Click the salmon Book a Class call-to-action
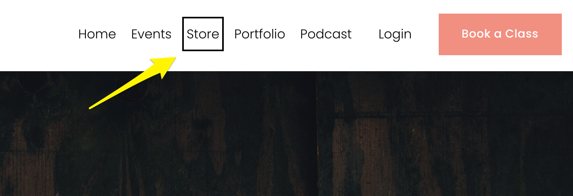This screenshot has width=573, height=196. click(x=500, y=34)
